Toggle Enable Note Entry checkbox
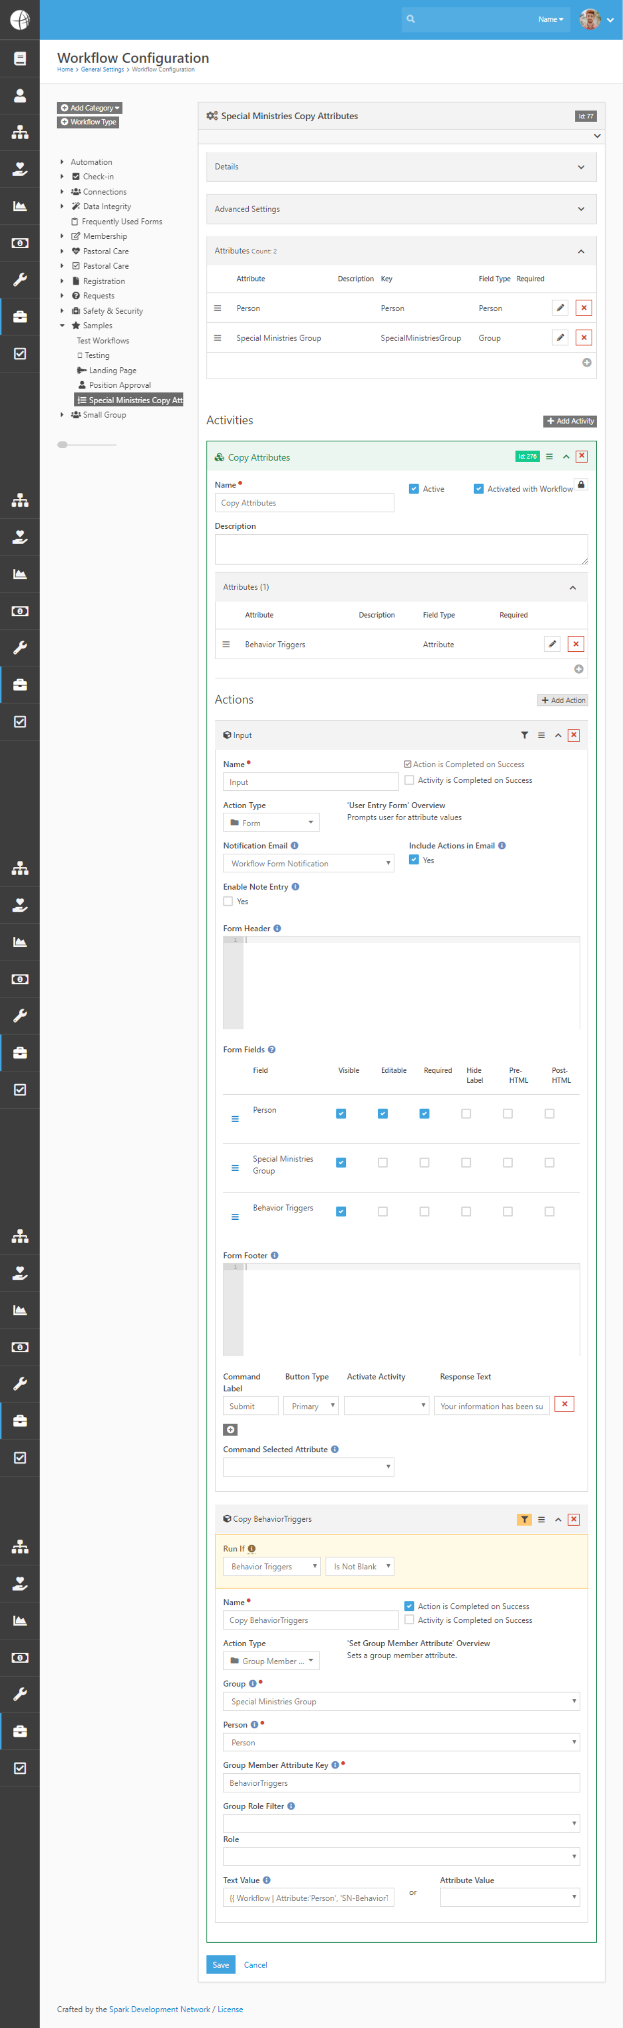The width and height of the screenshot is (623, 2028). tap(228, 902)
